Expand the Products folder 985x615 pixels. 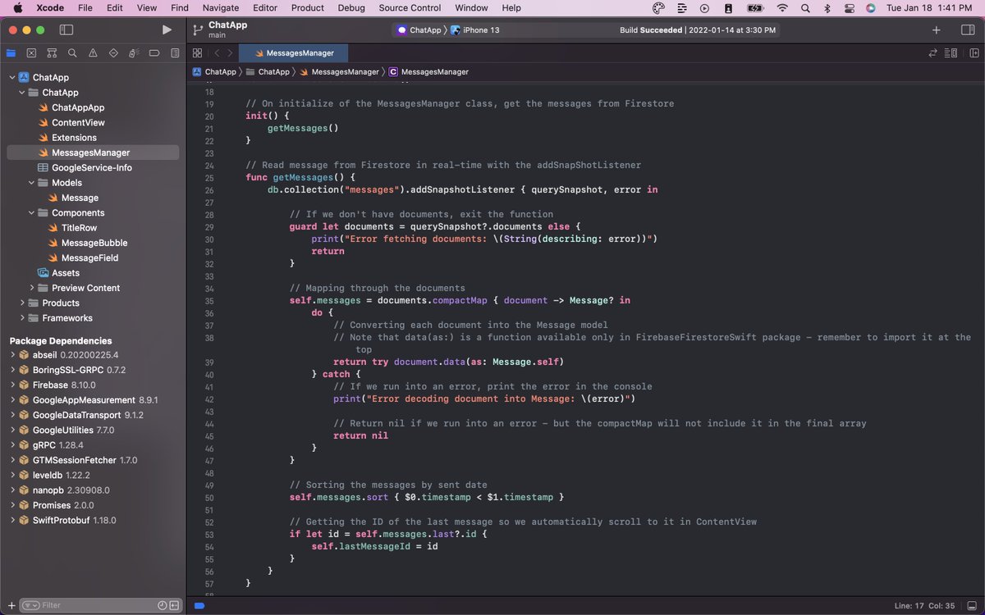pos(22,303)
